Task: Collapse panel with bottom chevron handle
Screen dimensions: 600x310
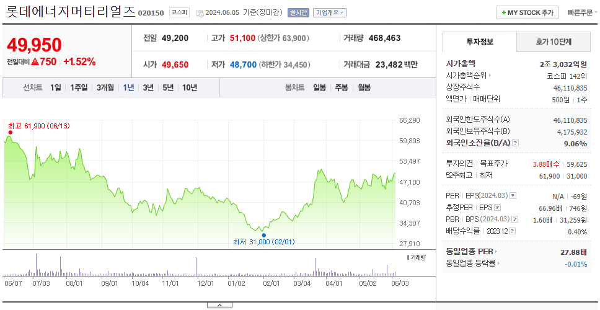Action: click(219, 306)
